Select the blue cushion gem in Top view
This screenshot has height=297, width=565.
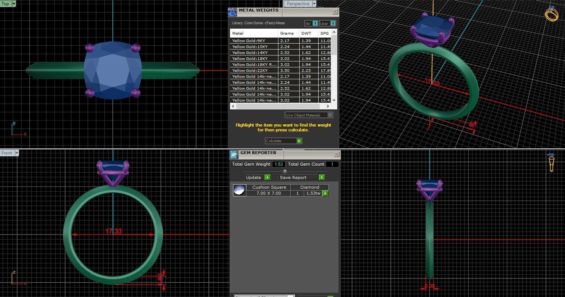pyautogui.click(x=113, y=70)
